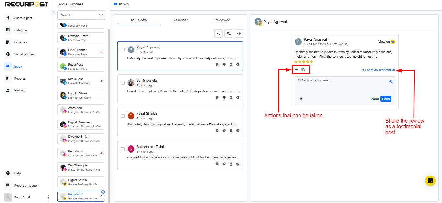The height and width of the screenshot is (203, 442).
Task: Open the inbox filter settings
Action: click(x=239, y=33)
